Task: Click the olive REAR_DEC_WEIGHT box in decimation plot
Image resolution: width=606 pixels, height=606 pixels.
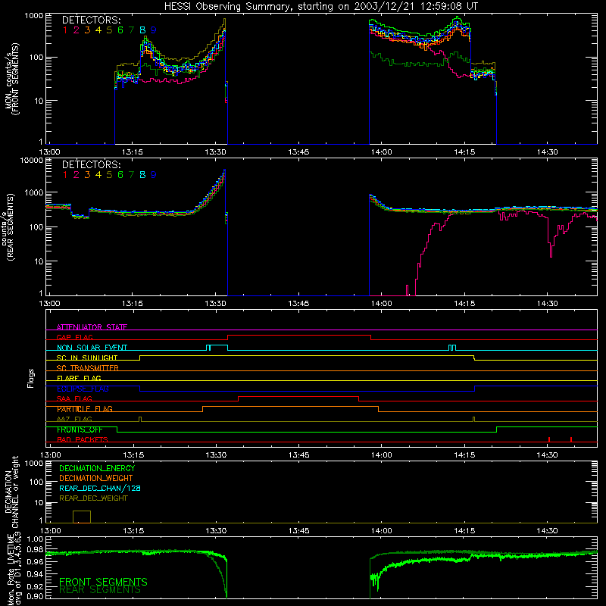Action: point(82,517)
